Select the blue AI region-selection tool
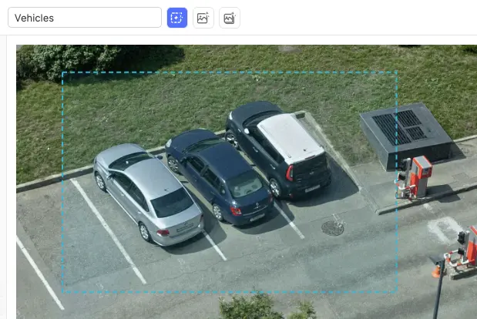The width and height of the screenshot is (477, 319). click(177, 18)
